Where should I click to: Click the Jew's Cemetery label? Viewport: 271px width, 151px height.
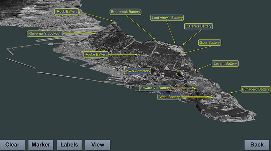[x=138, y=71]
